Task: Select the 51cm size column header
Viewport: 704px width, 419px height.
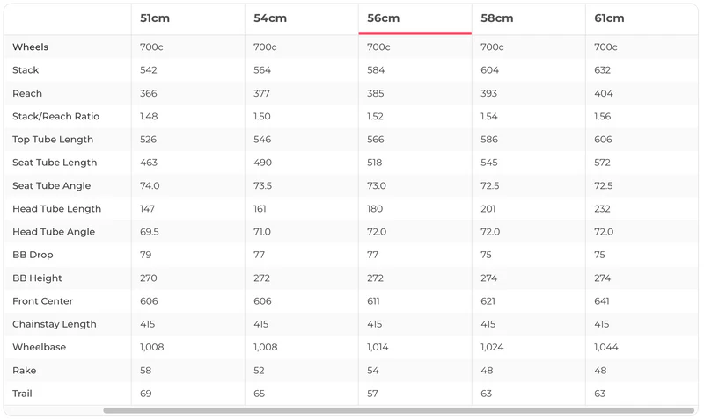Action: (156, 18)
